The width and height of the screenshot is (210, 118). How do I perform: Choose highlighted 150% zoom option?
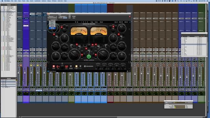52,28
